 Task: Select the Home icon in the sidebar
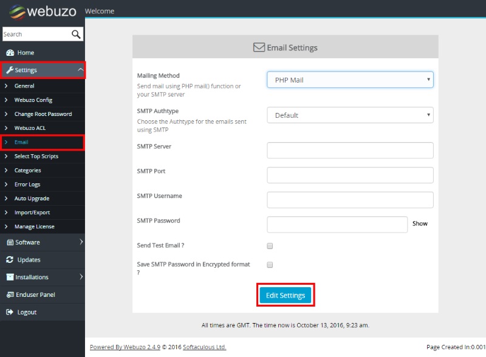tap(10, 53)
